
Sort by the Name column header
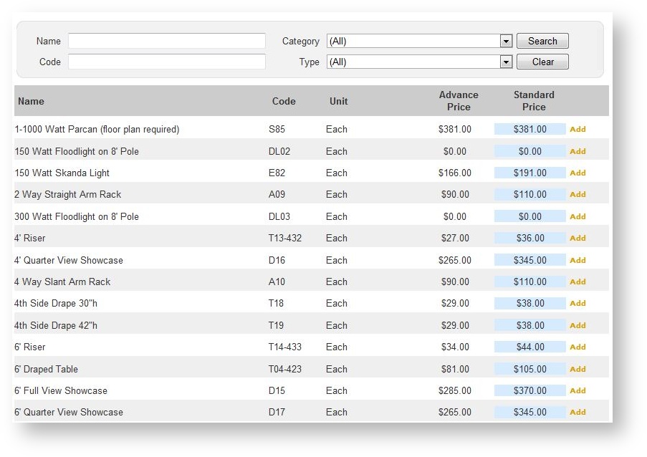point(31,101)
